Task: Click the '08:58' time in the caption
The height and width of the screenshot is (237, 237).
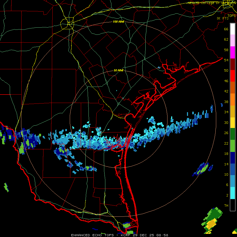Action: coord(162,235)
